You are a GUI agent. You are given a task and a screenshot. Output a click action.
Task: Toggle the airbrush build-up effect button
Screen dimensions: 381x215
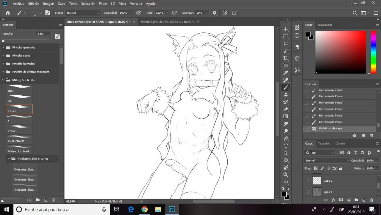[x=175, y=13]
